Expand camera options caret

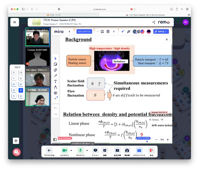[71, 150]
